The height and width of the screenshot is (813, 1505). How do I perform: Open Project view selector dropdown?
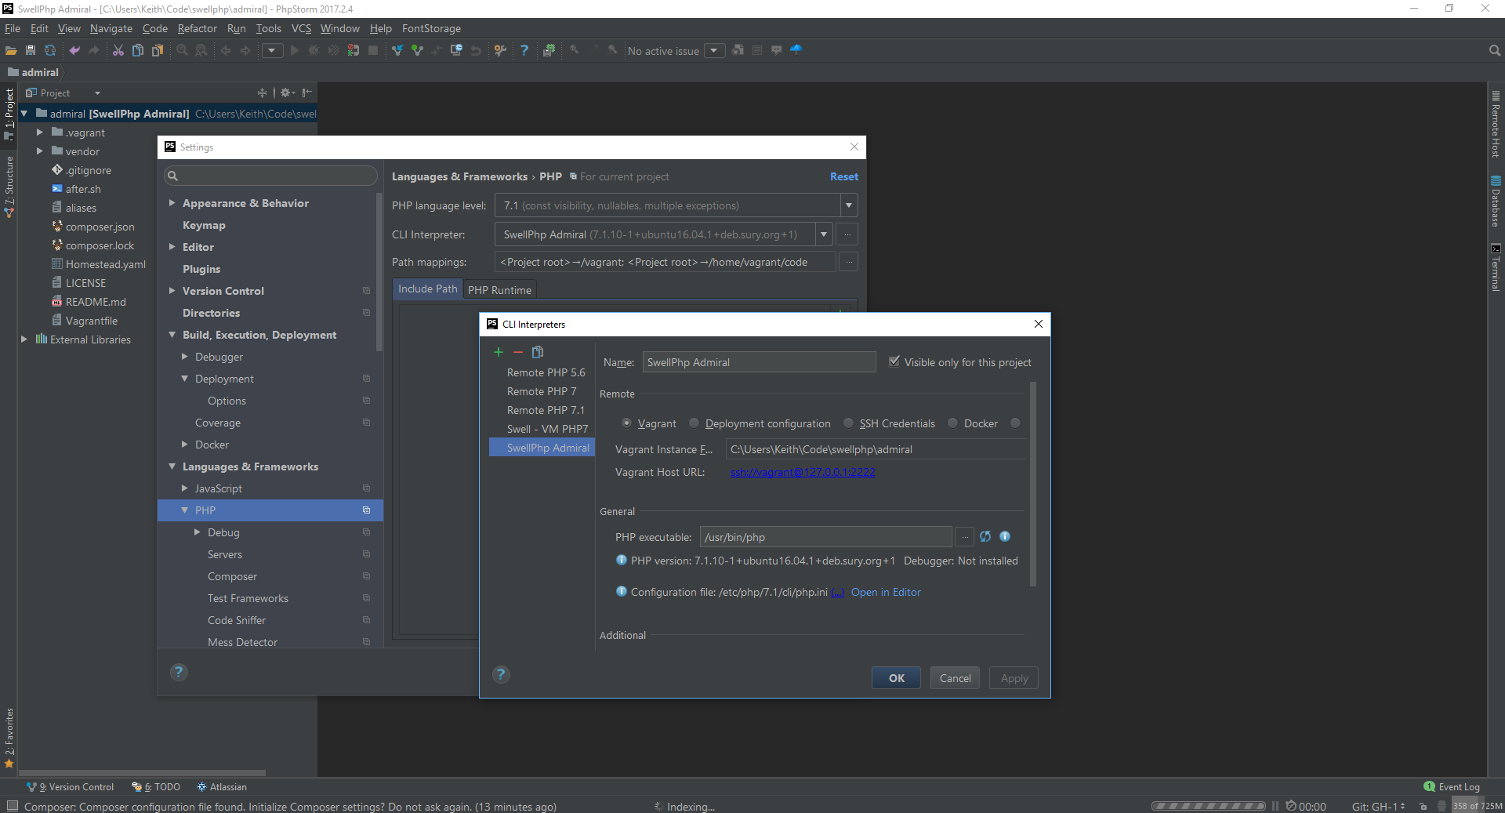click(97, 93)
